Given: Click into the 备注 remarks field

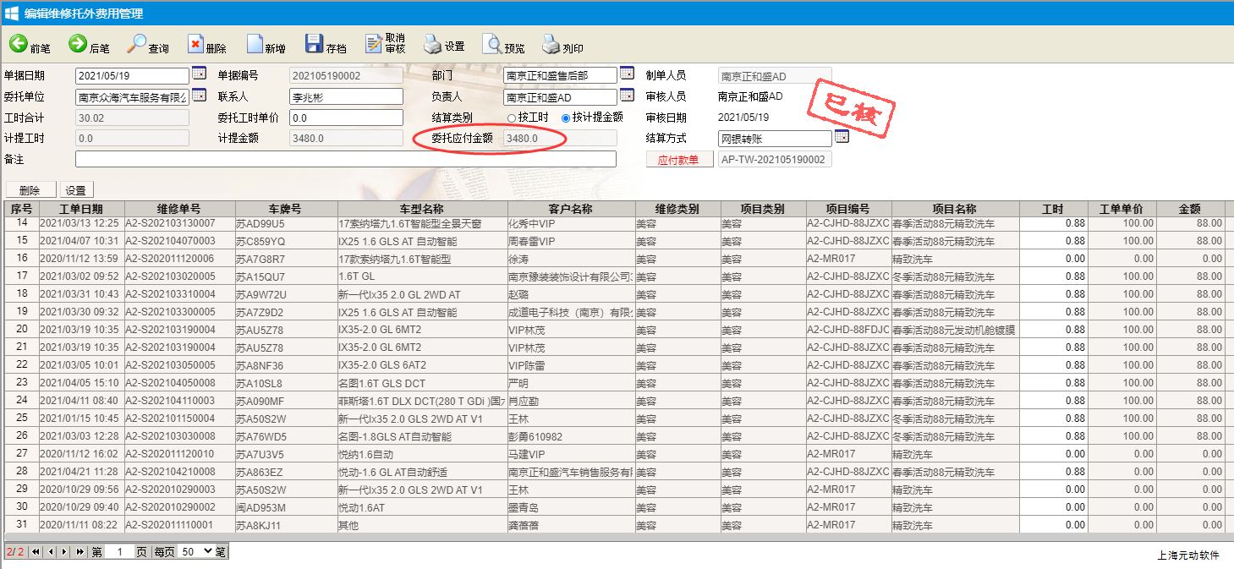Looking at the screenshot, I should pyautogui.click(x=345, y=159).
